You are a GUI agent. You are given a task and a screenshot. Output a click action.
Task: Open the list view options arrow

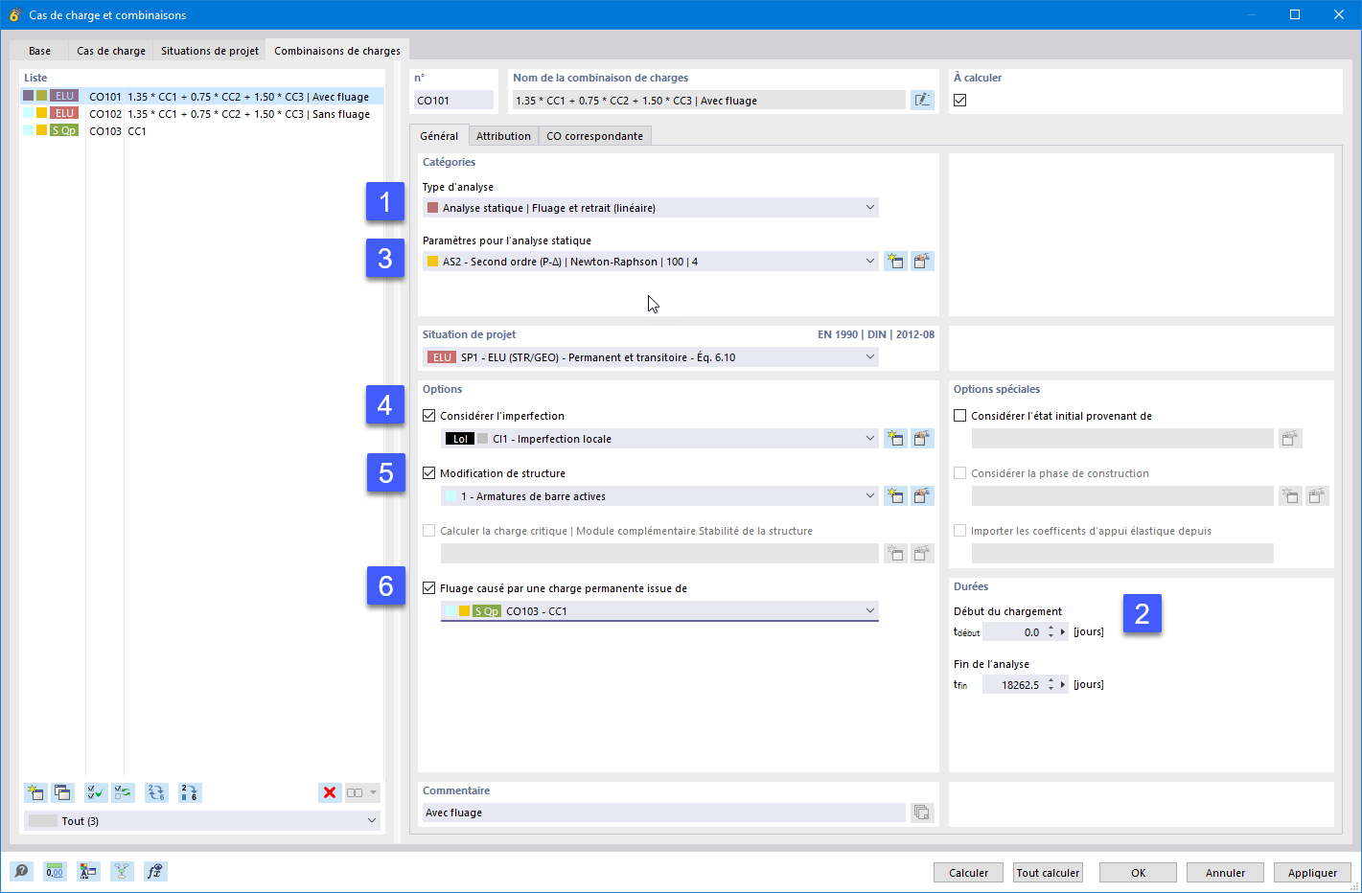coord(374,792)
